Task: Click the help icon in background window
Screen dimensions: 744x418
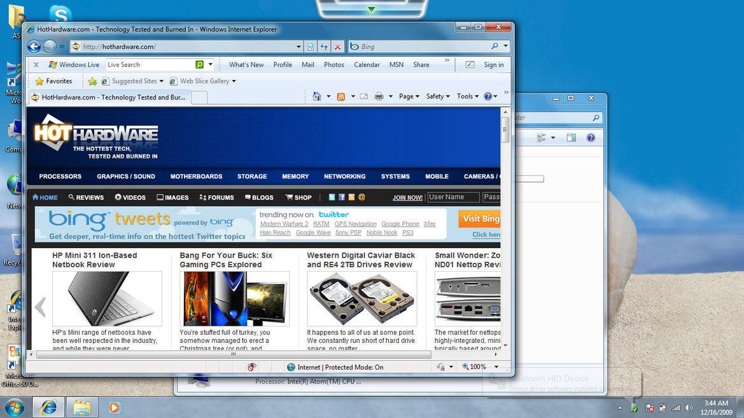Action: pyautogui.click(x=591, y=137)
